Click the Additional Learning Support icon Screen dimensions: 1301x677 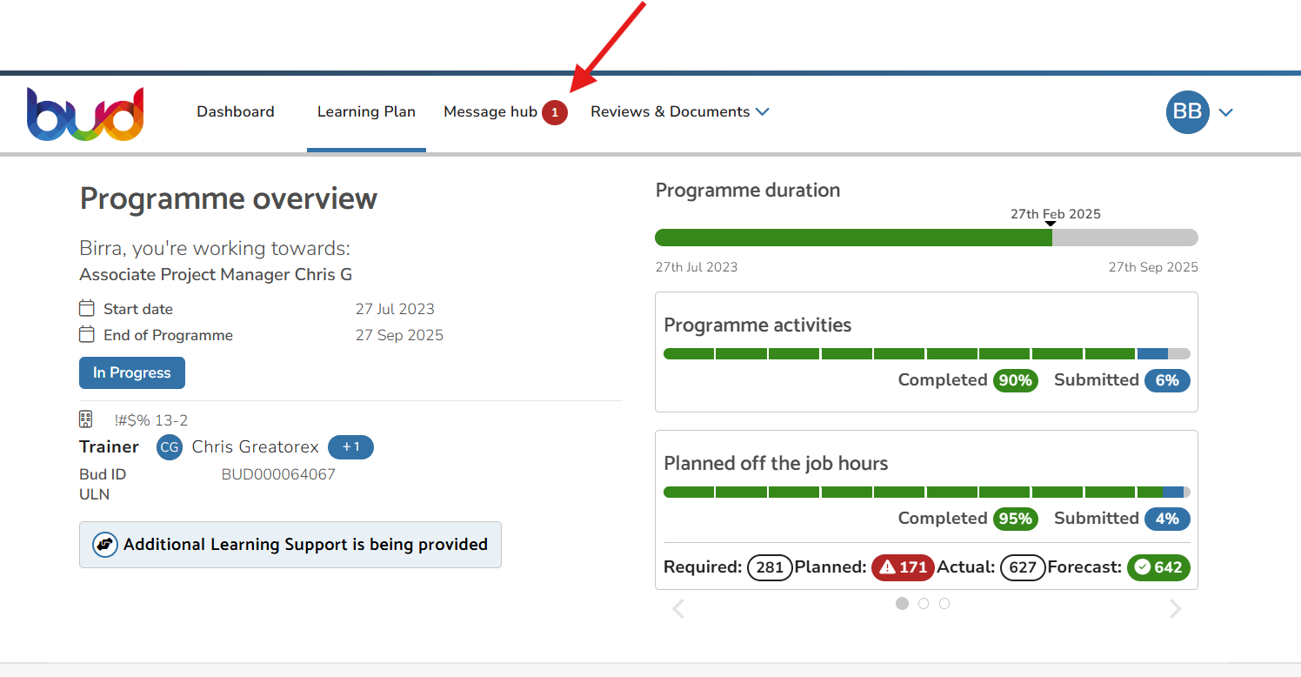click(x=105, y=545)
